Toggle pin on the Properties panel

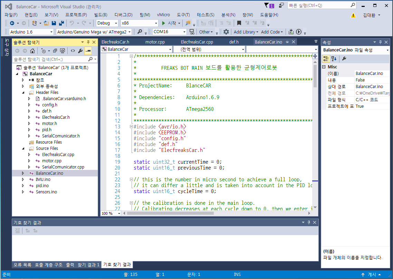380,42
